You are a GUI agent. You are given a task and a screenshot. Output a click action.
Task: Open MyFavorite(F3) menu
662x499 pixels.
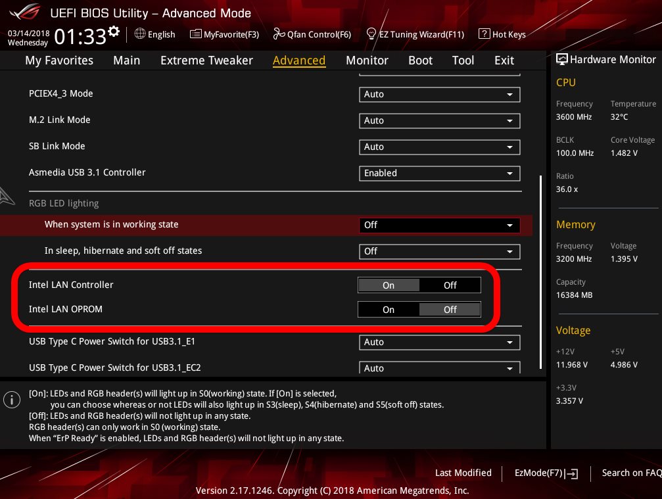pos(231,35)
